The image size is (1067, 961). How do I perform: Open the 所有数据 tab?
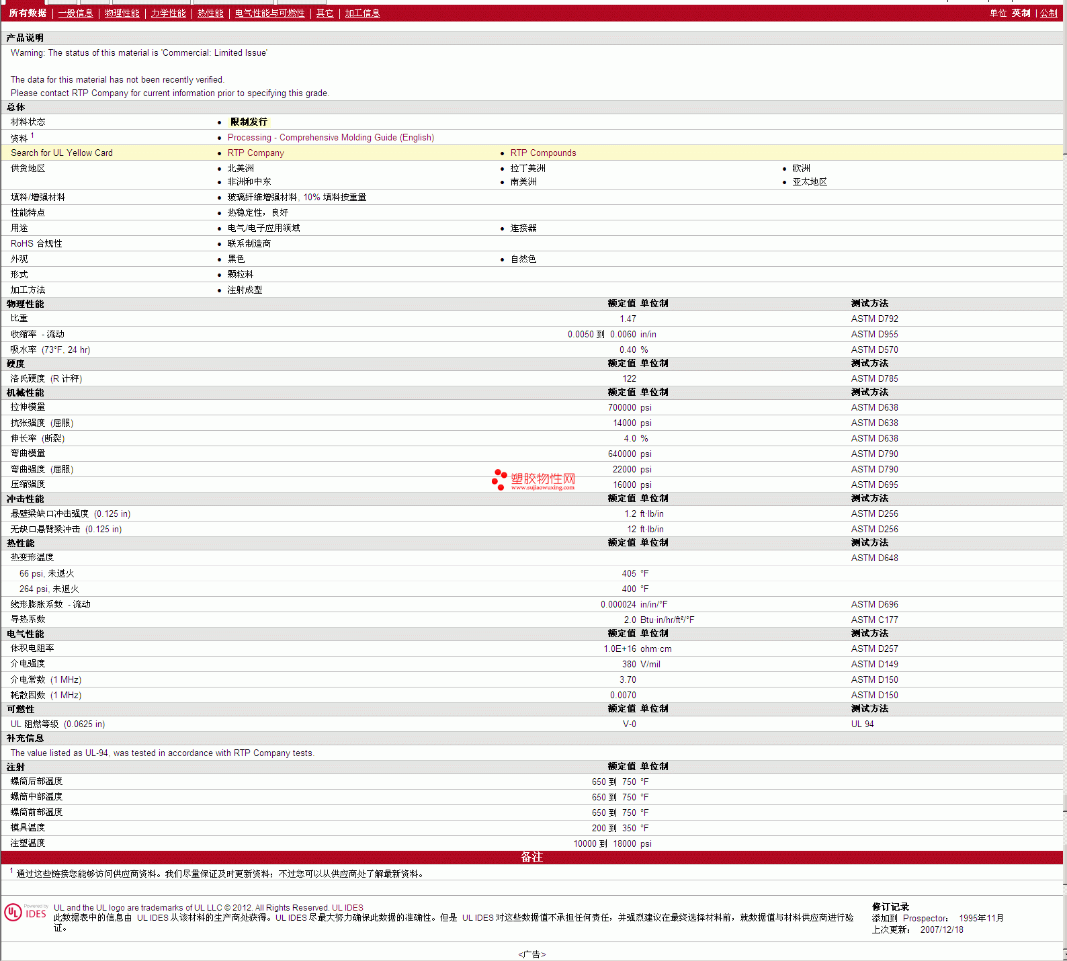[28, 13]
